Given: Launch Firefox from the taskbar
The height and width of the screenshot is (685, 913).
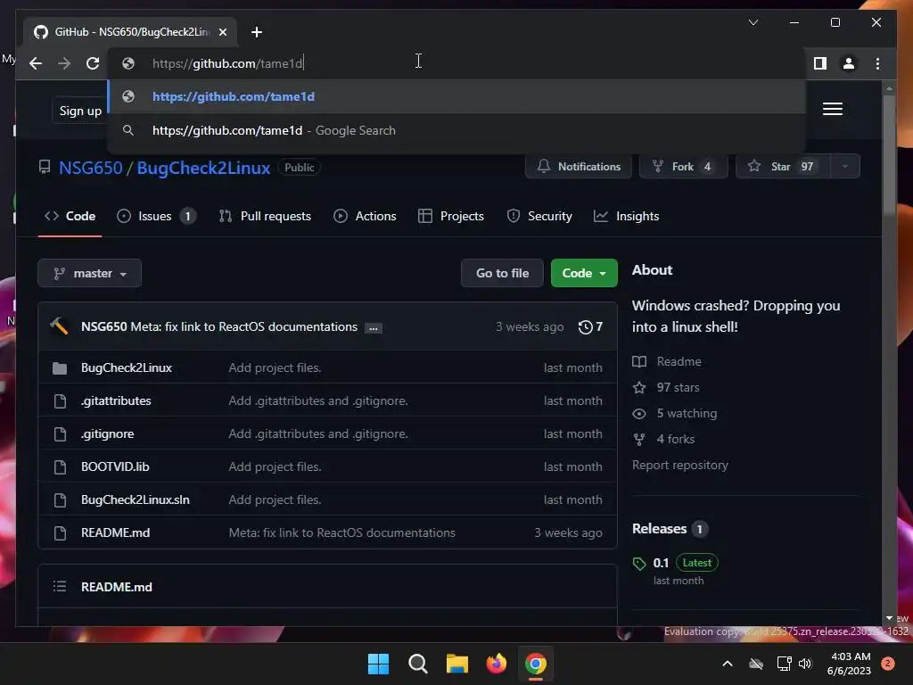Looking at the screenshot, I should (x=496, y=664).
